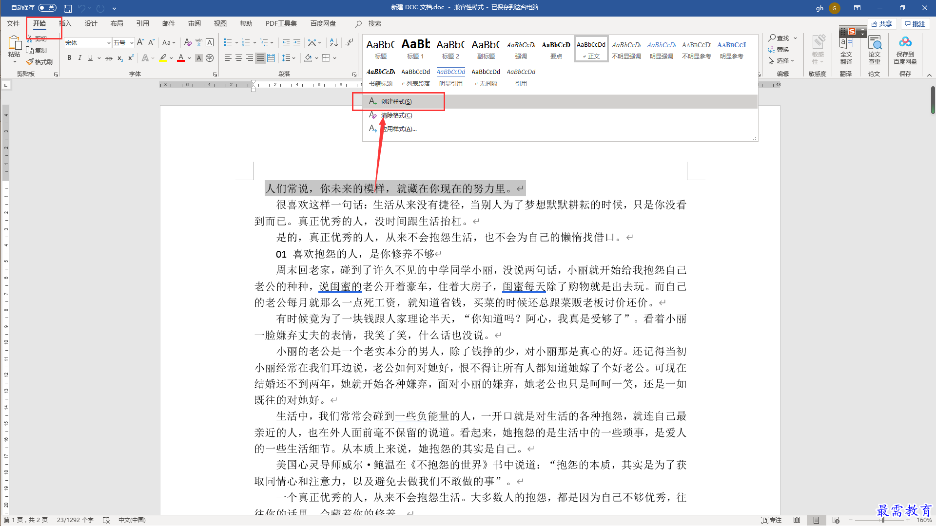Click the Enclosed Characters (字) icon

pos(210,58)
